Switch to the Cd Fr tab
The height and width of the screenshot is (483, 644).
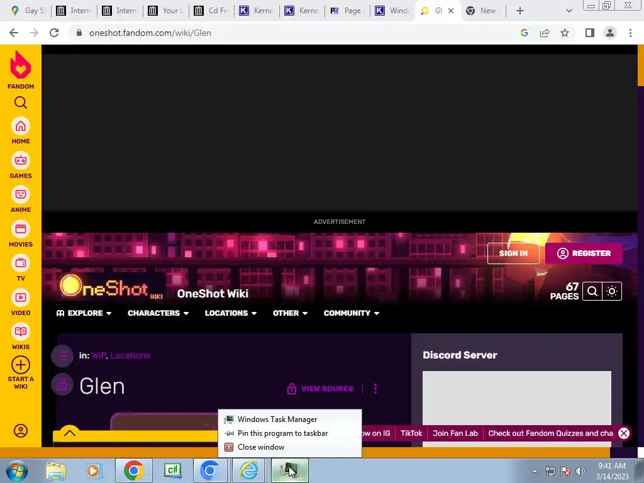coord(212,11)
